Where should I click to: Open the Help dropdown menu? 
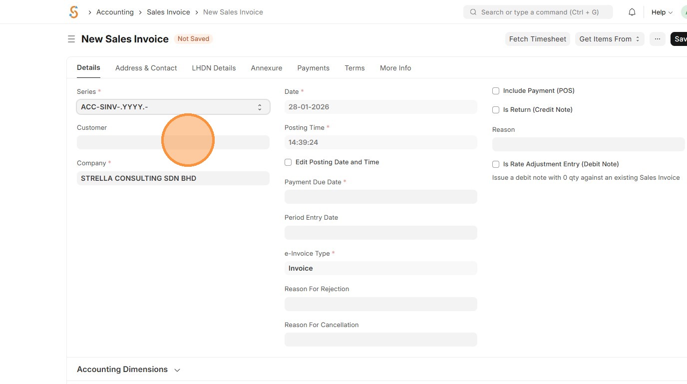click(662, 12)
